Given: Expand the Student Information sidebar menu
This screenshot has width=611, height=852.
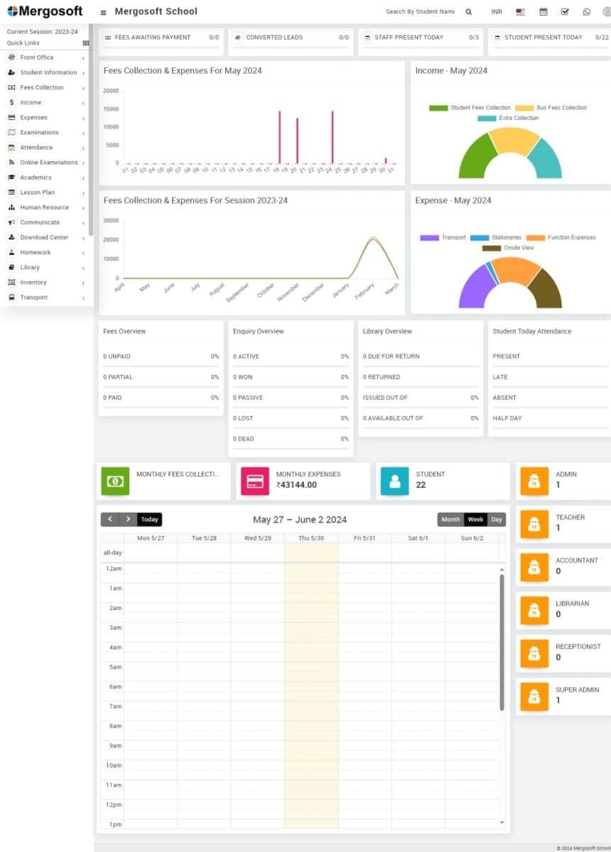Looking at the screenshot, I should [x=48, y=72].
